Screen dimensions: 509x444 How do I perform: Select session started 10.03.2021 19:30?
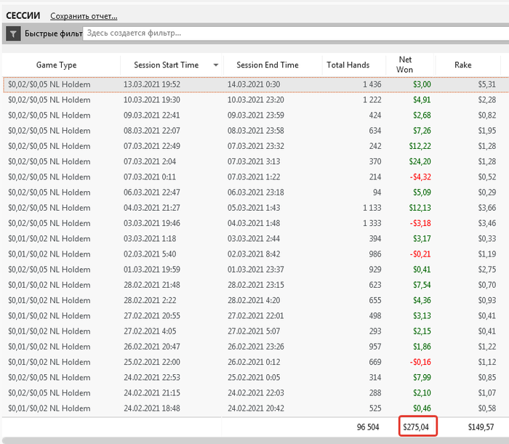(256, 100)
